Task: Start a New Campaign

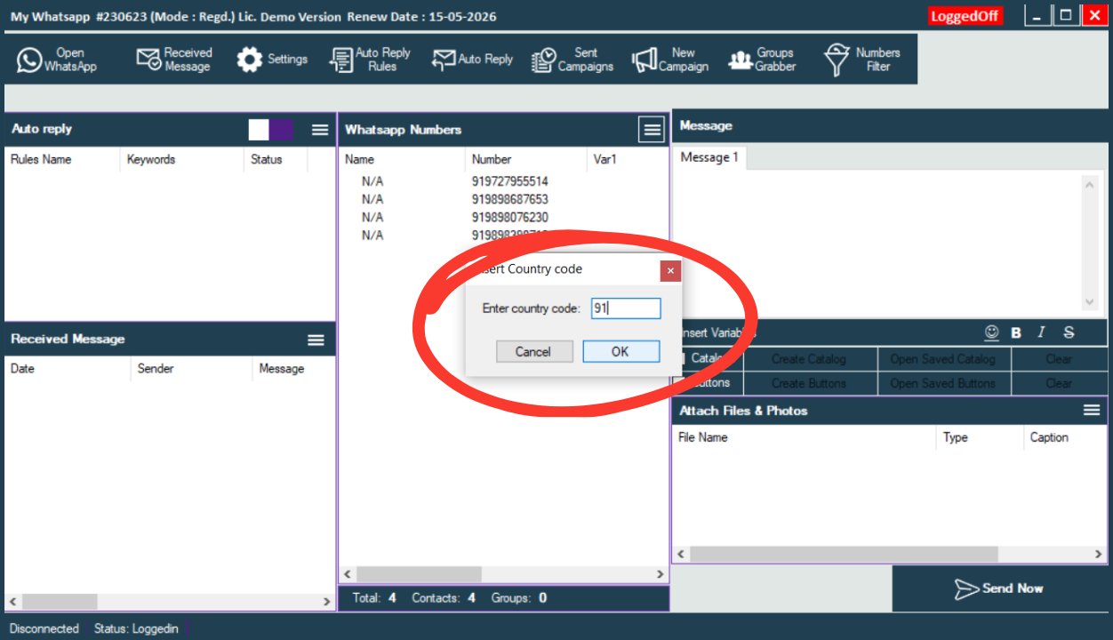Action: pyautogui.click(x=670, y=60)
